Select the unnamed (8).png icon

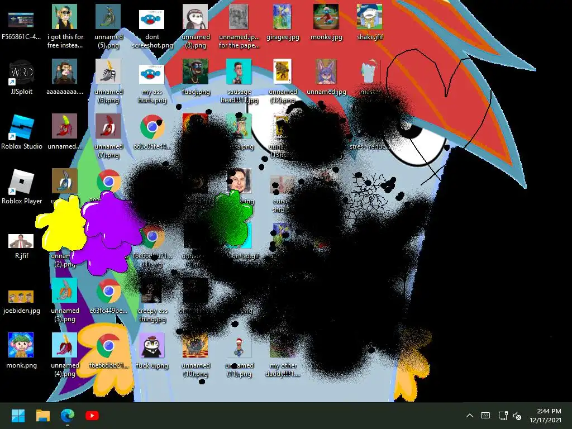click(196, 26)
